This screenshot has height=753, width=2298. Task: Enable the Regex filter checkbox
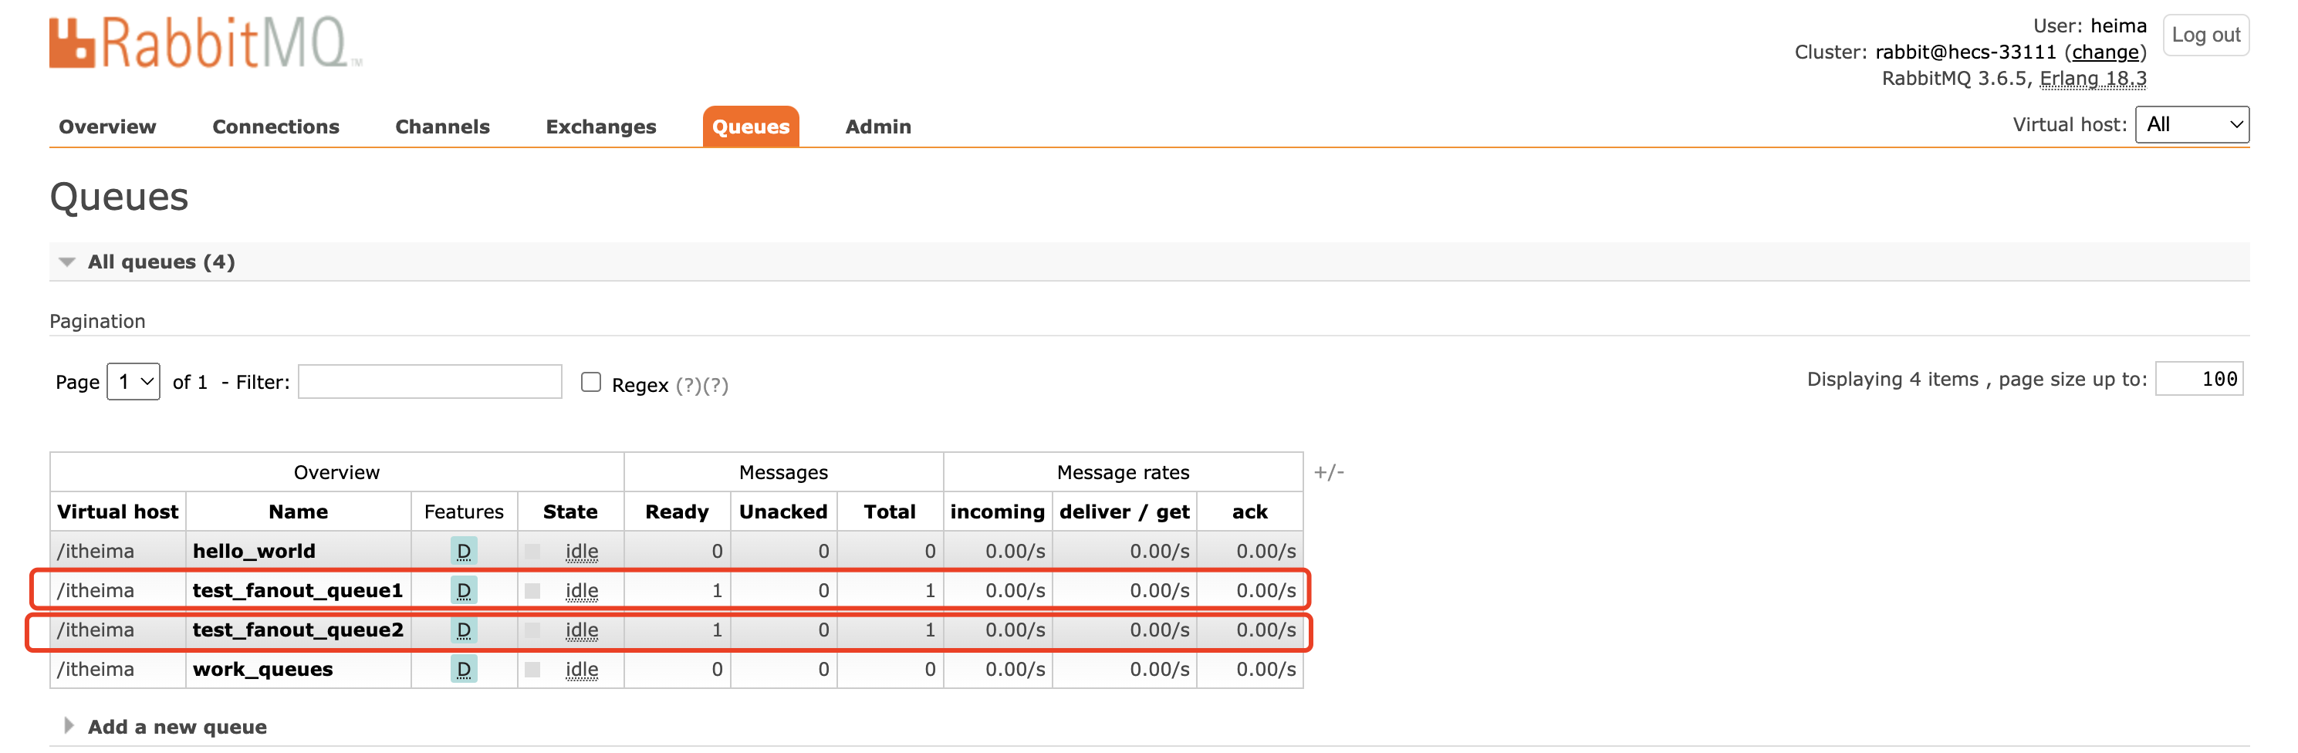pos(590,382)
